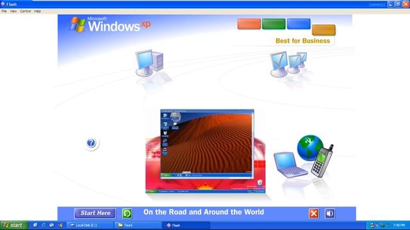Click the networked monitors with checkmarks icon
Image resolution: width=410 pixels, height=230 pixels.
click(x=288, y=65)
